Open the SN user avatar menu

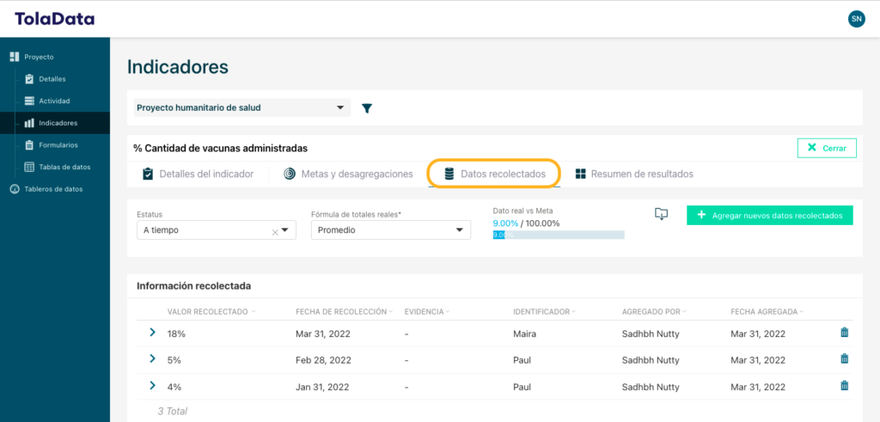click(857, 19)
